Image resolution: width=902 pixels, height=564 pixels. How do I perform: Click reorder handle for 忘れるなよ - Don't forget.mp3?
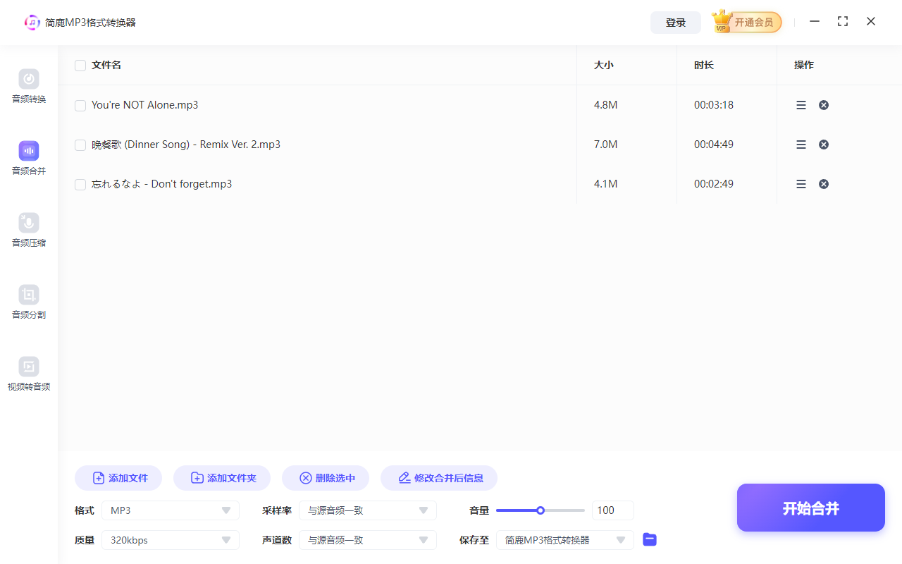801,184
